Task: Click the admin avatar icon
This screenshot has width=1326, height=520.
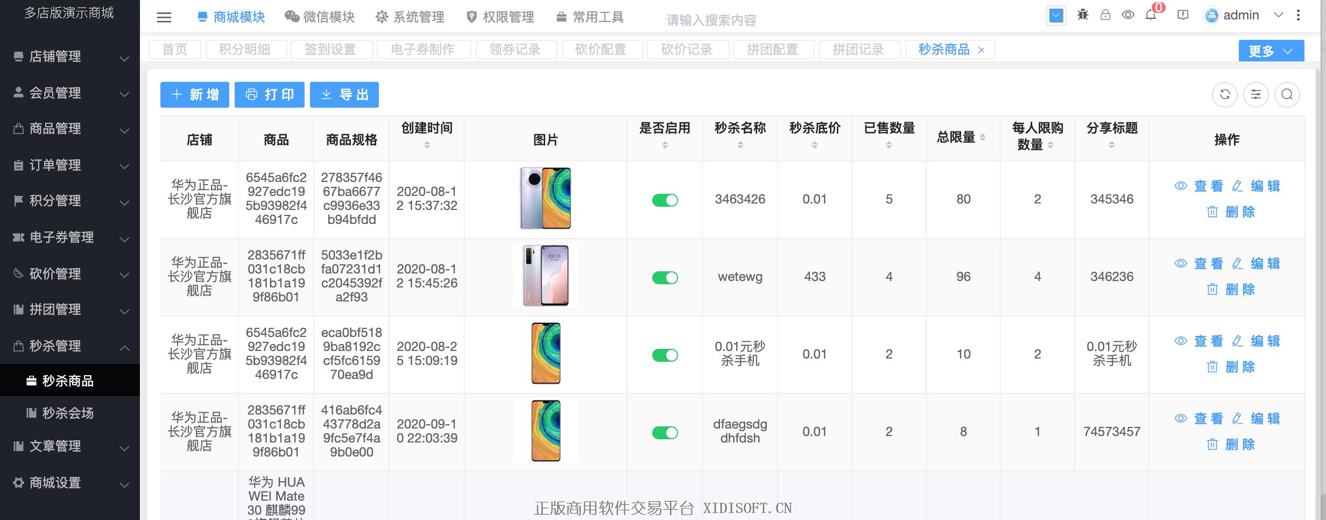Action: pos(1211,16)
